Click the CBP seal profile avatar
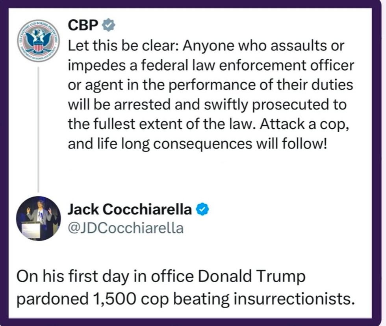This screenshot has width=386, height=326. pyautogui.click(x=38, y=40)
